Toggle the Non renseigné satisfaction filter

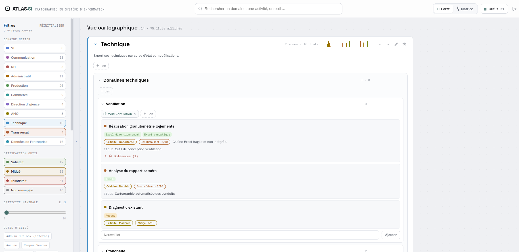click(x=35, y=190)
